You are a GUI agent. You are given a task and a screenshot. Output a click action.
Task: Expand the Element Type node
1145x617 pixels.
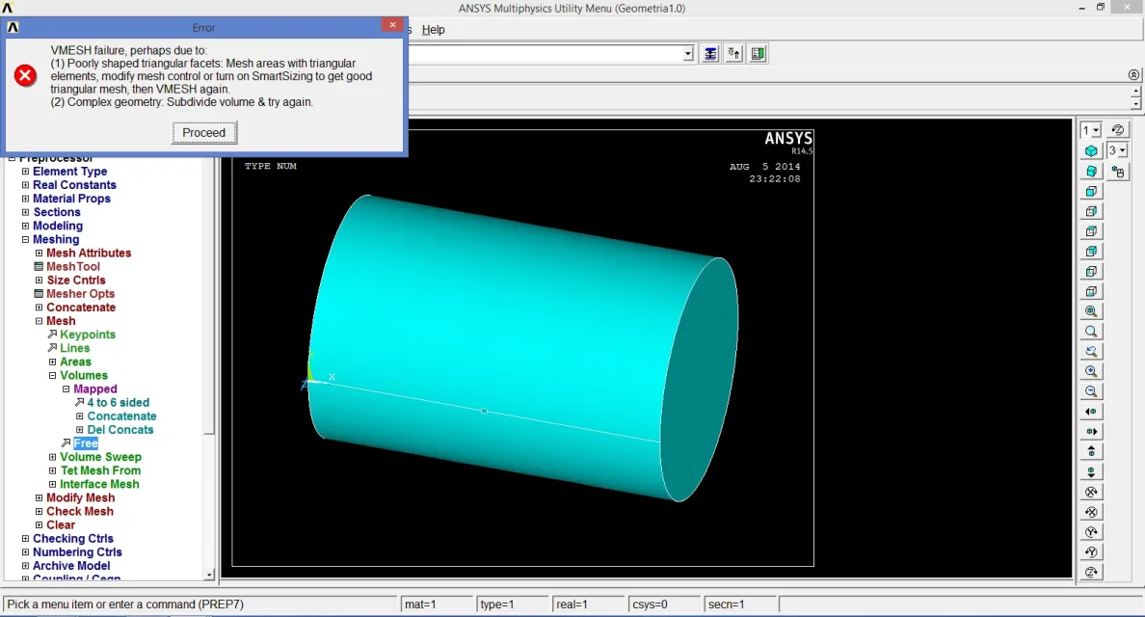pos(26,172)
